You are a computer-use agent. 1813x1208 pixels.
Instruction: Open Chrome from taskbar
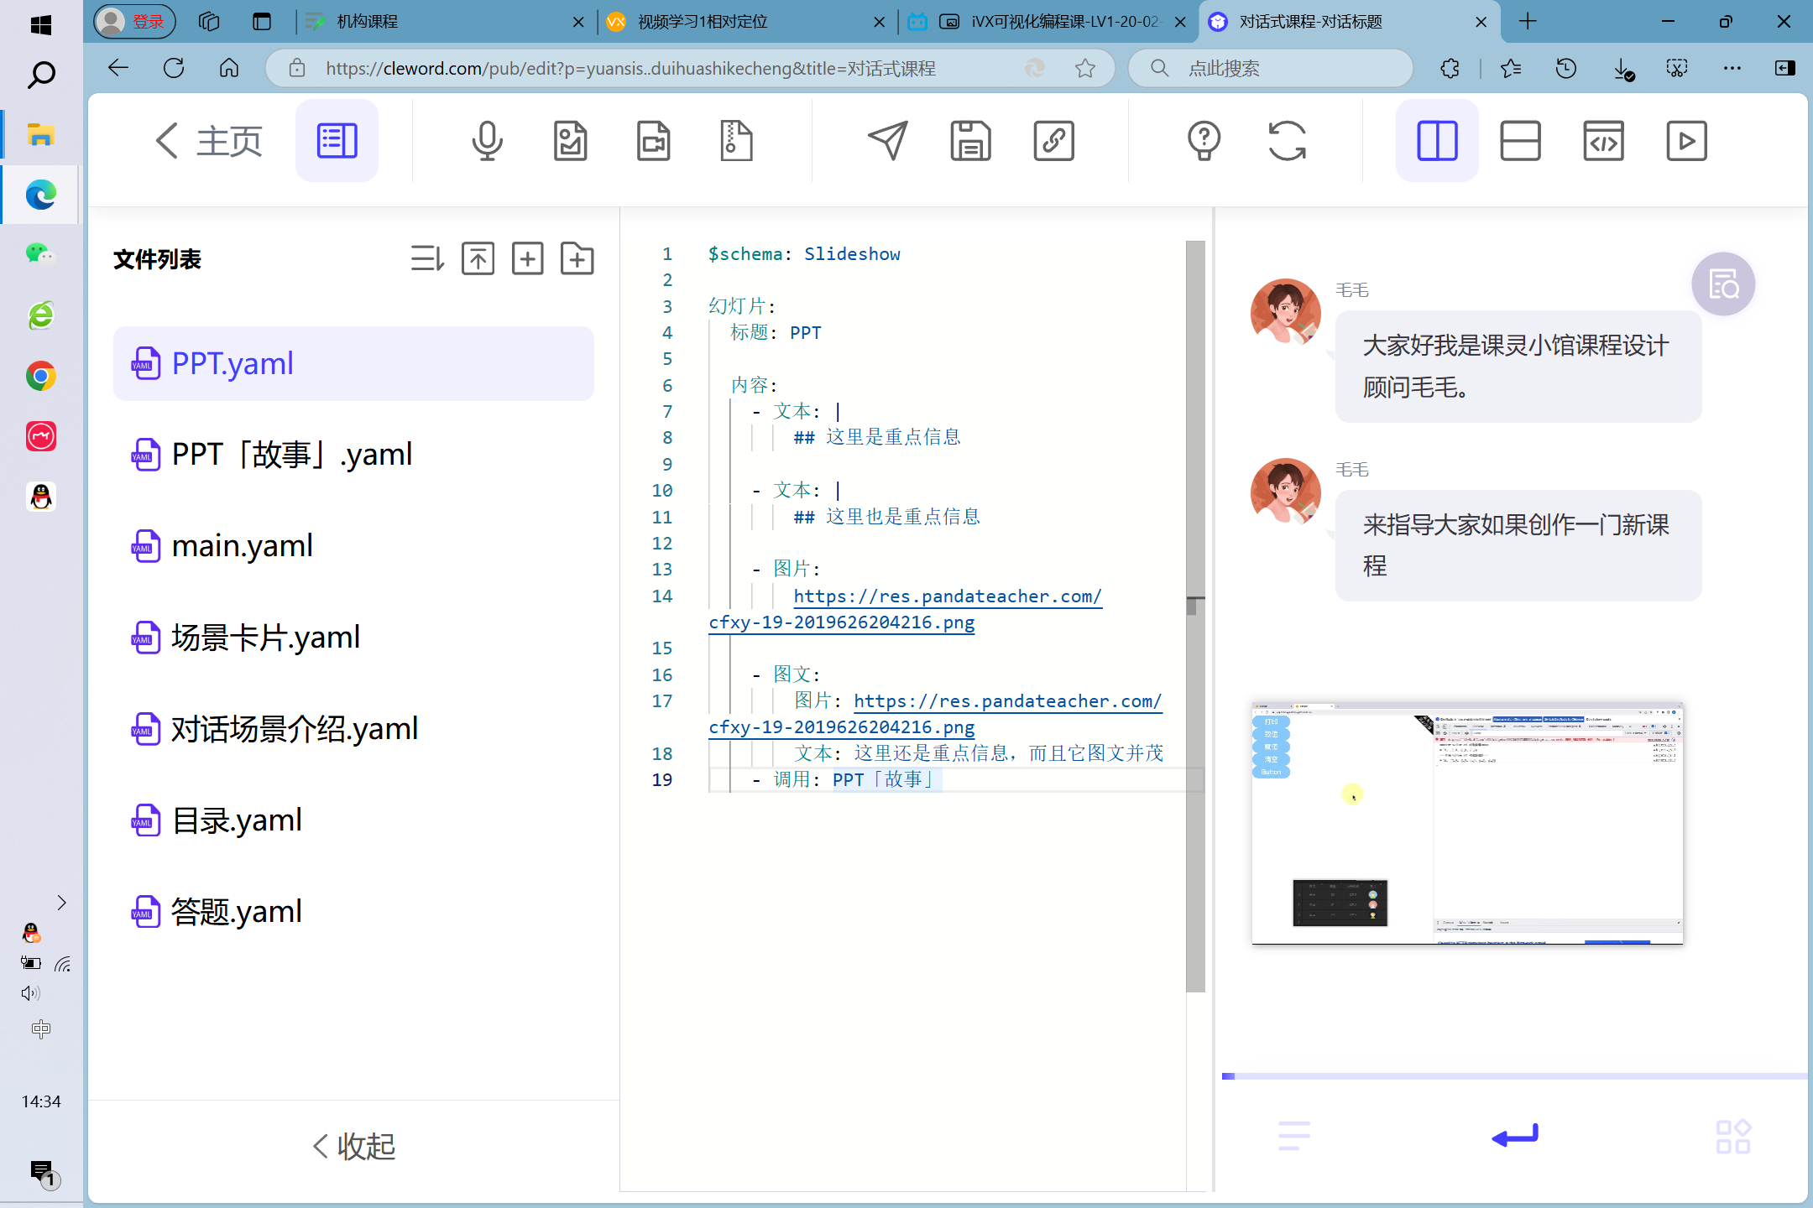[40, 376]
